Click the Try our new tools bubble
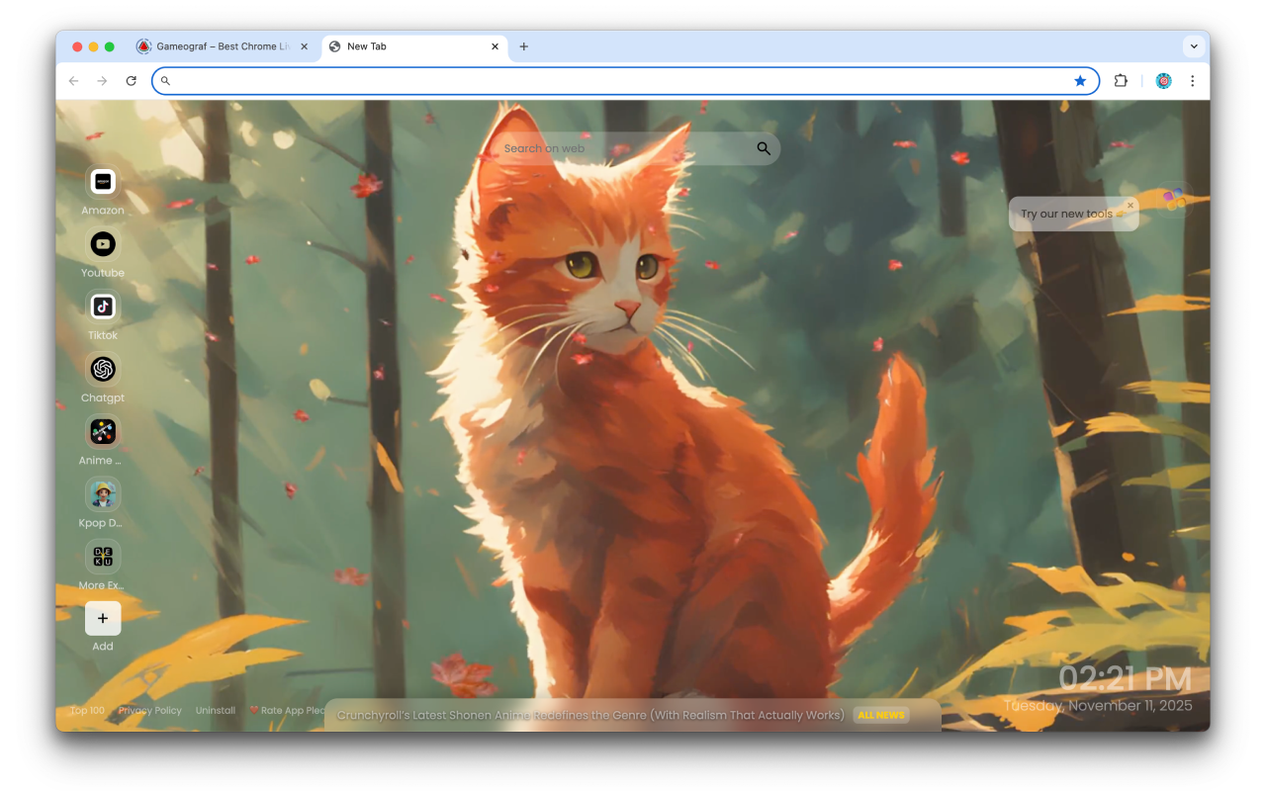 1073,214
